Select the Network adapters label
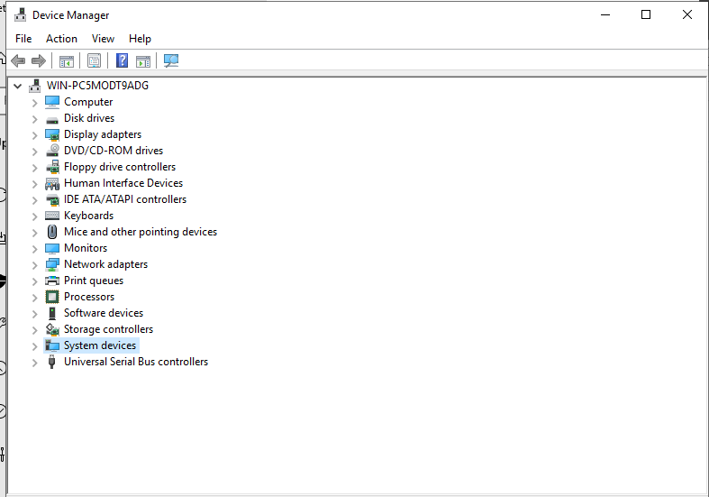The width and height of the screenshot is (709, 497). point(105,264)
